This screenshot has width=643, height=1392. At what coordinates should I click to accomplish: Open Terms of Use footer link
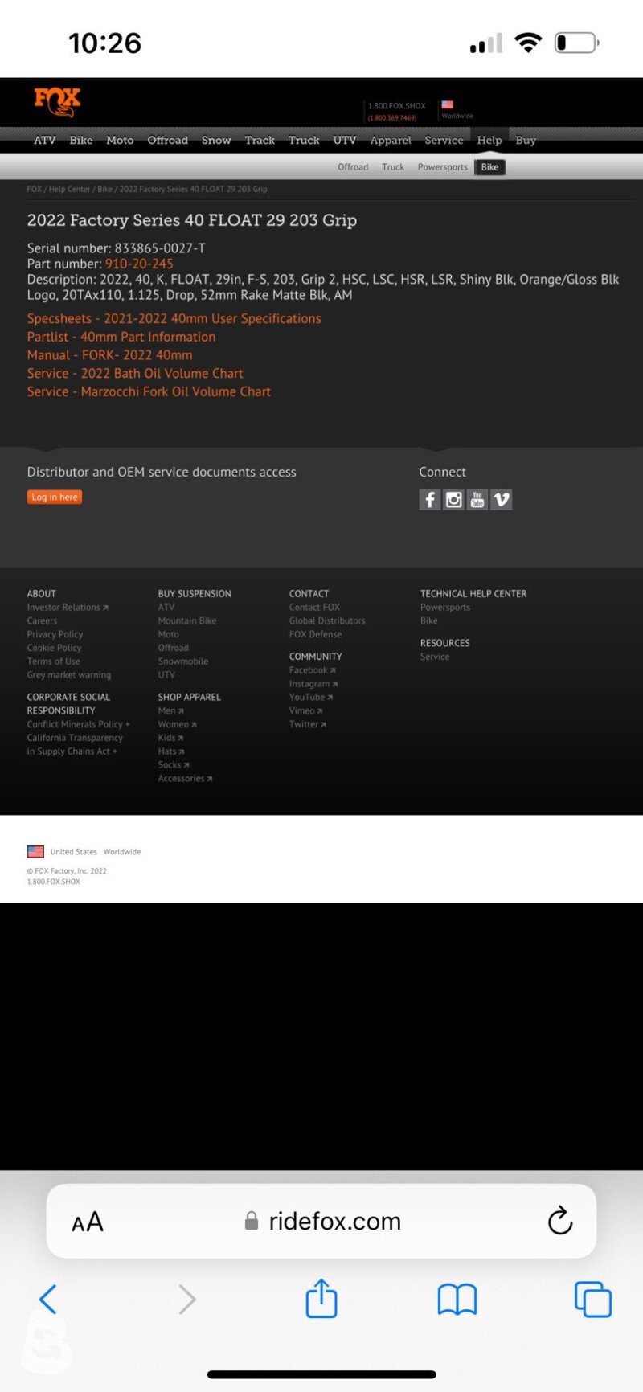[53, 661]
